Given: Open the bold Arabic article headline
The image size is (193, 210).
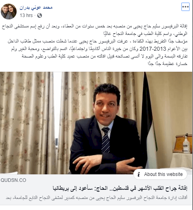Looking at the screenshot, I should click(120, 188).
